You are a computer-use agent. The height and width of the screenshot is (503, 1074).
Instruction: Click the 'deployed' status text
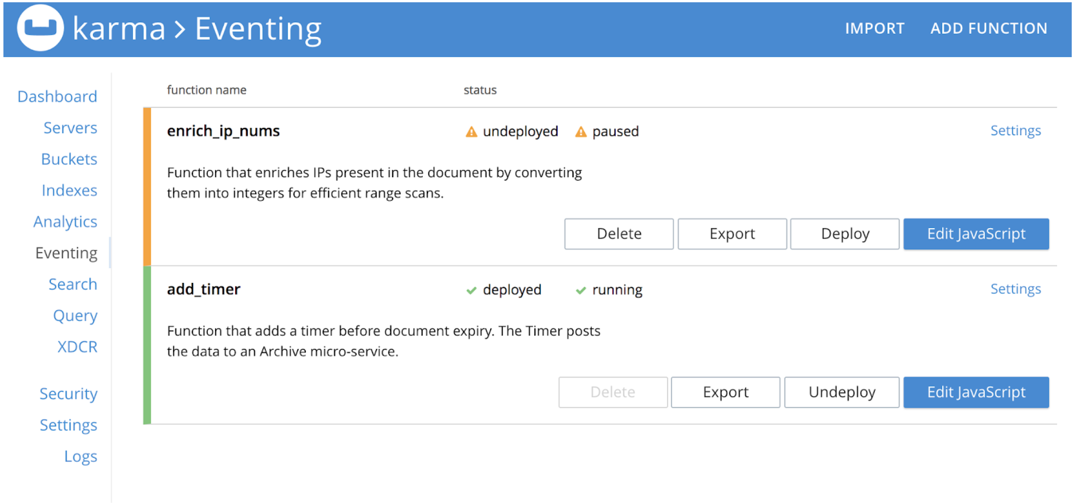point(512,290)
